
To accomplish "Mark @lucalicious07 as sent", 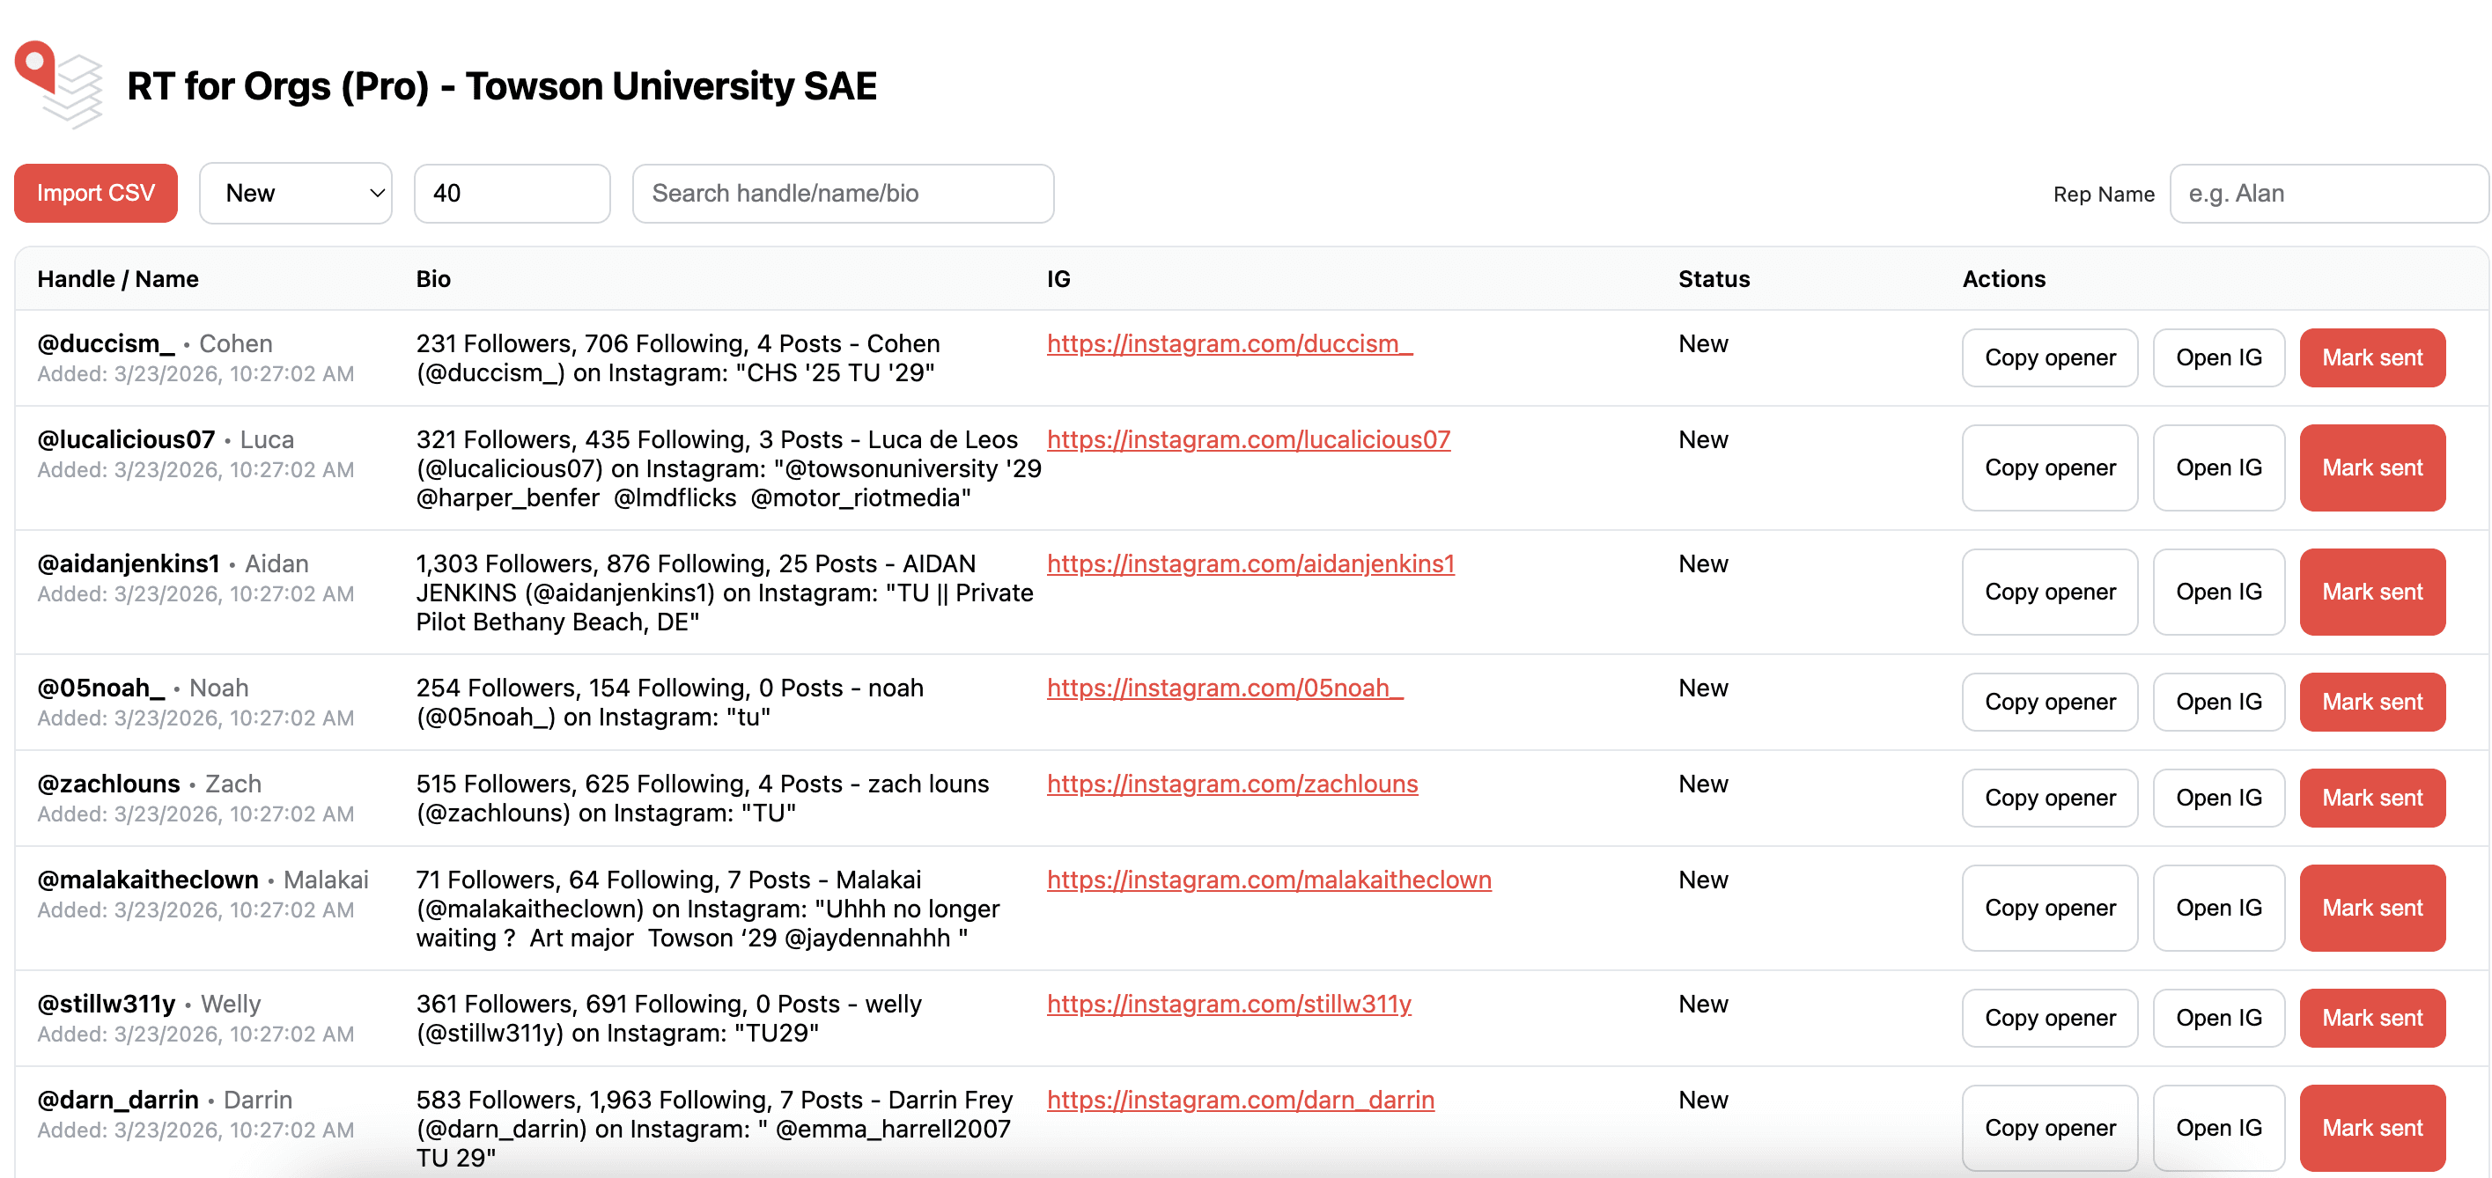I will click(x=2371, y=468).
